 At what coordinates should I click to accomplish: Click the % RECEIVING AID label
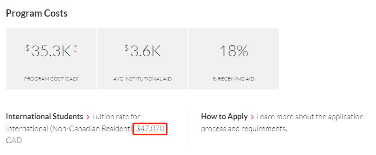(234, 79)
